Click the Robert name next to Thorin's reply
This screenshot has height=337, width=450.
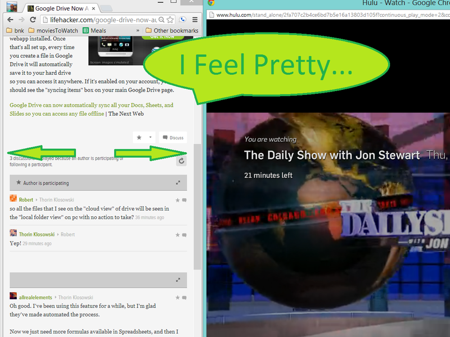click(x=67, y=234)
